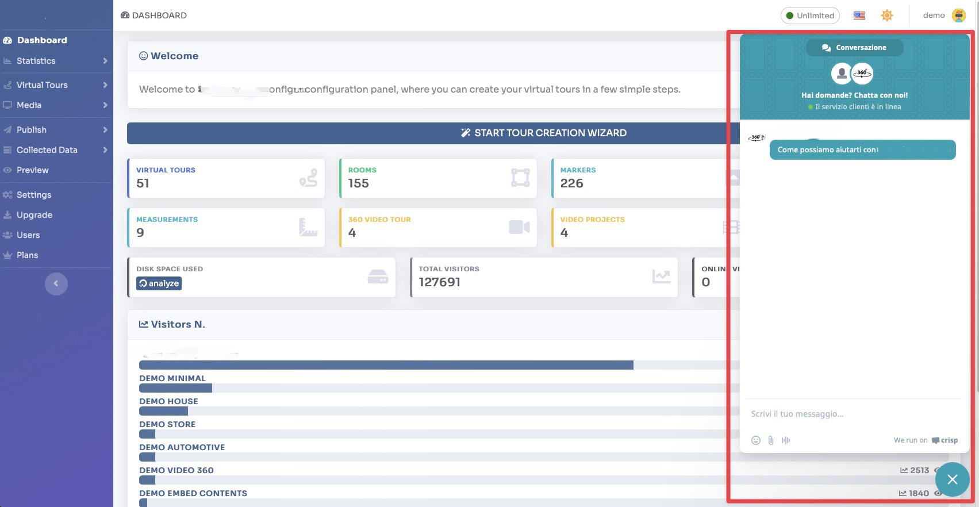Click the Publish paper plane icon
Image resolution: width=979 pixels, height=507 pixels.
click(x=7, y=130)
